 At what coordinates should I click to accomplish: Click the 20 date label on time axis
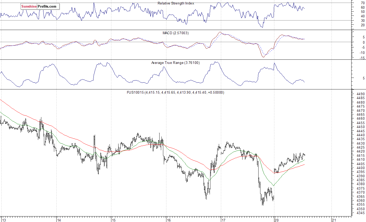[277, 220]
